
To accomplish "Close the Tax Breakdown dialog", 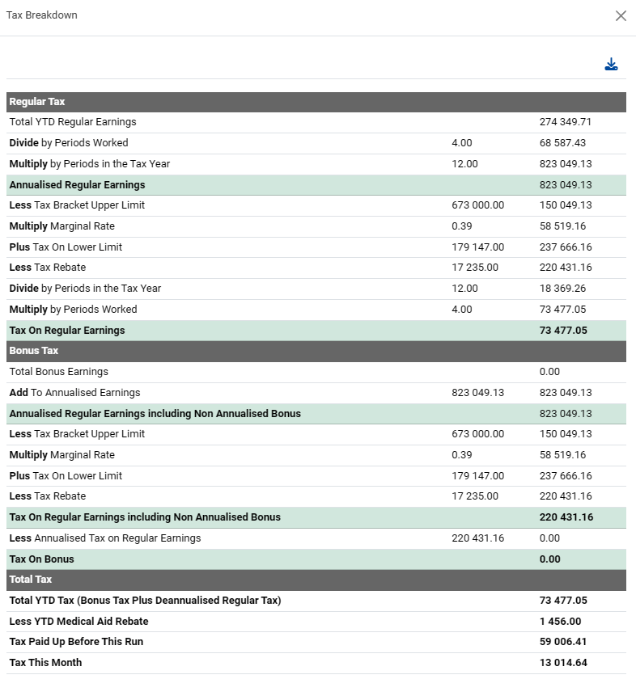I will point(621,16).
